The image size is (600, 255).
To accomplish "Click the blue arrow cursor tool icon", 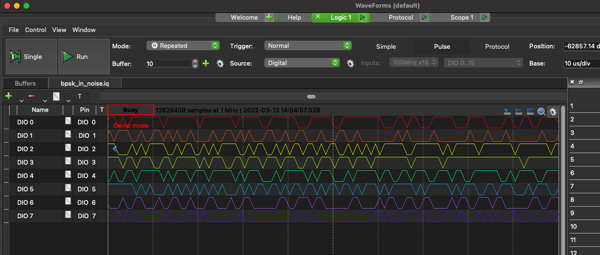I will (x=508, y=111).
